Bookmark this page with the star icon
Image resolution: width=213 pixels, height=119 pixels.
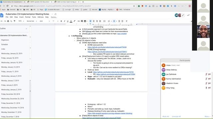134,6
